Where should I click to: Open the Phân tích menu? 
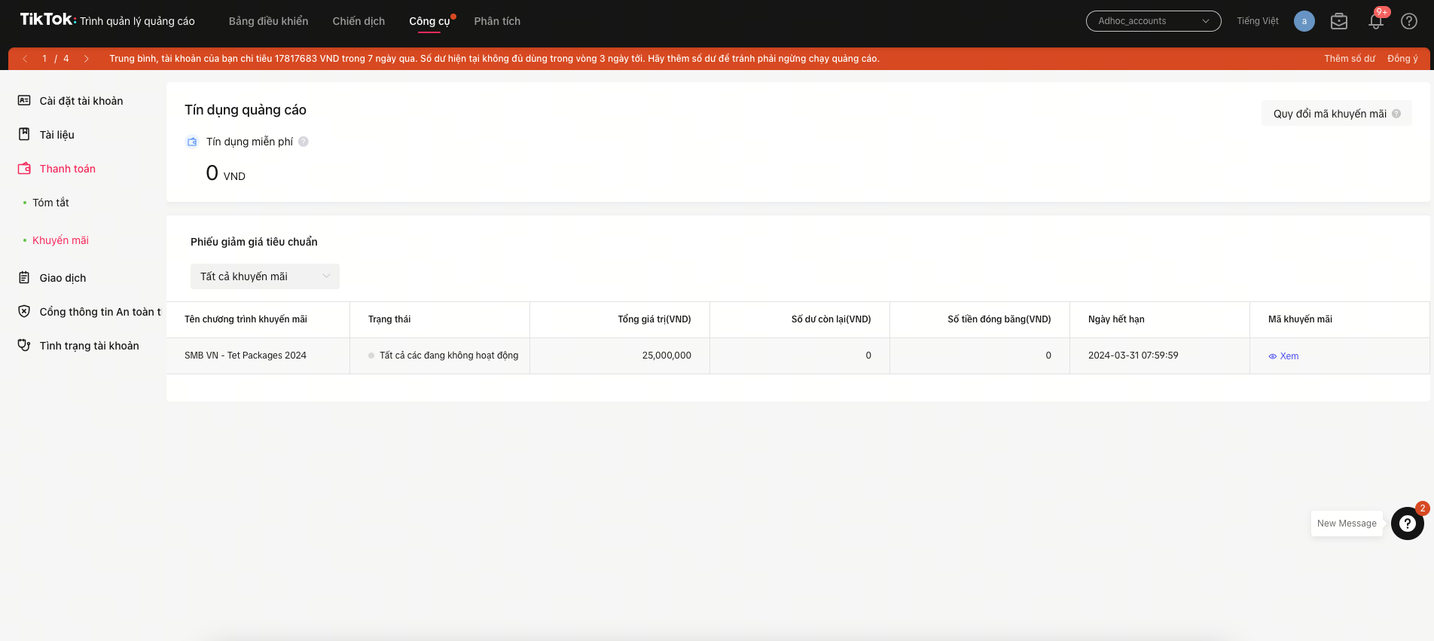(x=497, y=21)
